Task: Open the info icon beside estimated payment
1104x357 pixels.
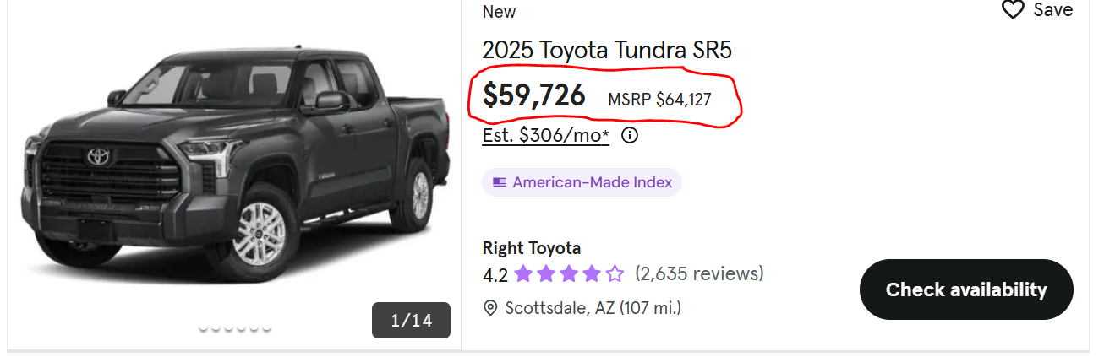Action: pyautogui.click(x=630, y=135)
